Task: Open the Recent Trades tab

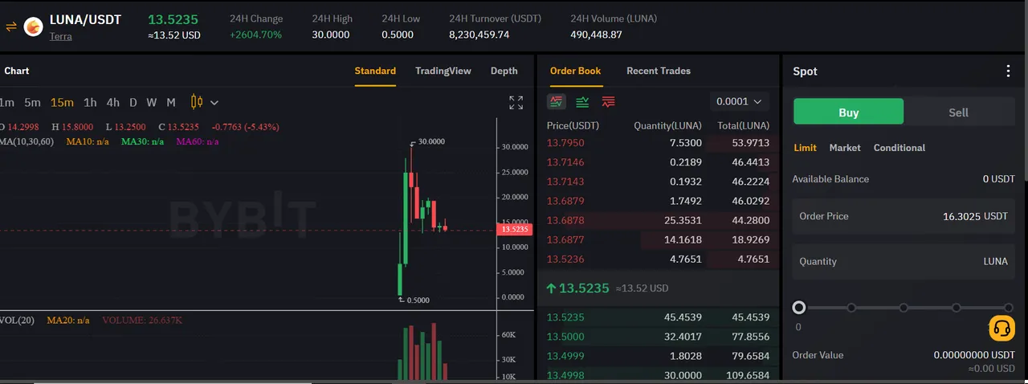Action: coord(659,71)
